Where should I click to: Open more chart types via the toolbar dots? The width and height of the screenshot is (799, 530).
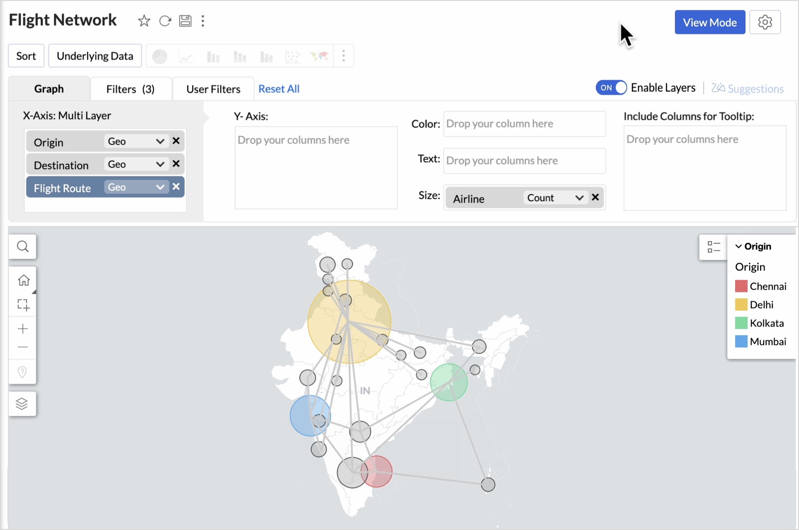pos(344,56)
